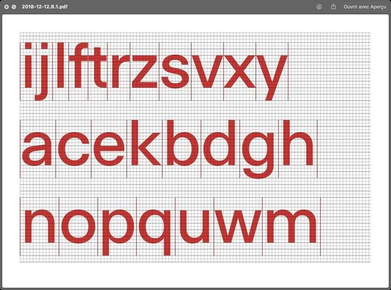Close the Quick Look preview window

click(x=6, y=7)
